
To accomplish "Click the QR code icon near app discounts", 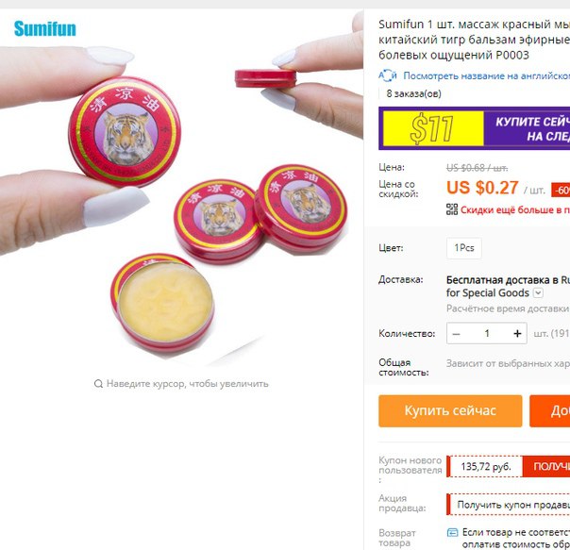I will [452, 209].
